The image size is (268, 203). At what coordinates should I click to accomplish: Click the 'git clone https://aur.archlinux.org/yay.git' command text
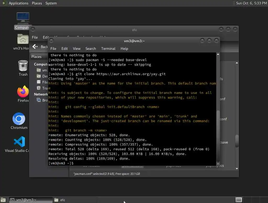point(121,74)
